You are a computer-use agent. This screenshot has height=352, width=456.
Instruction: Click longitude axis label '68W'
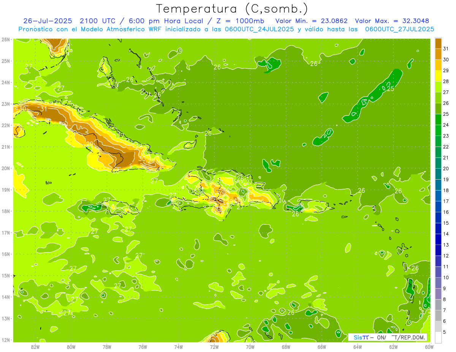(286, 347)
